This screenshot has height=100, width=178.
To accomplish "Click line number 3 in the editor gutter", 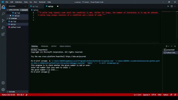I will [x=33, y=17].
